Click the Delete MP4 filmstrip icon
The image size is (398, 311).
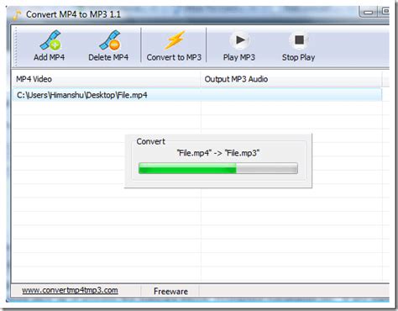(x=110, y=40)
